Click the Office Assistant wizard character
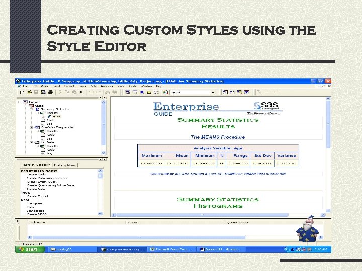Screen dimensions: 362x271 click(307, 229)
